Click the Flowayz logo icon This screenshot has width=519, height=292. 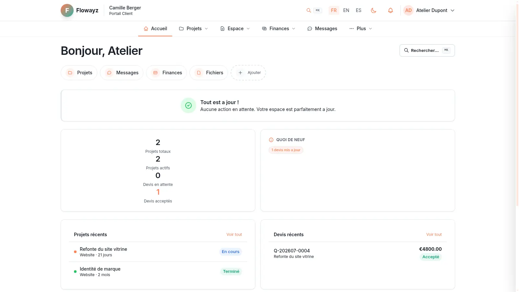click(67, 10)
